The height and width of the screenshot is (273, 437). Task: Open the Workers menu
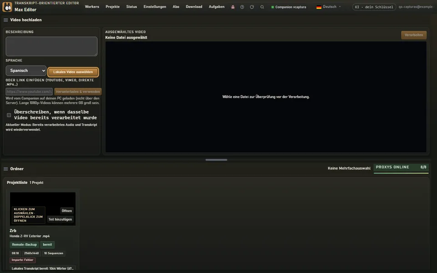pyautogui.click(x=92, y=7)
